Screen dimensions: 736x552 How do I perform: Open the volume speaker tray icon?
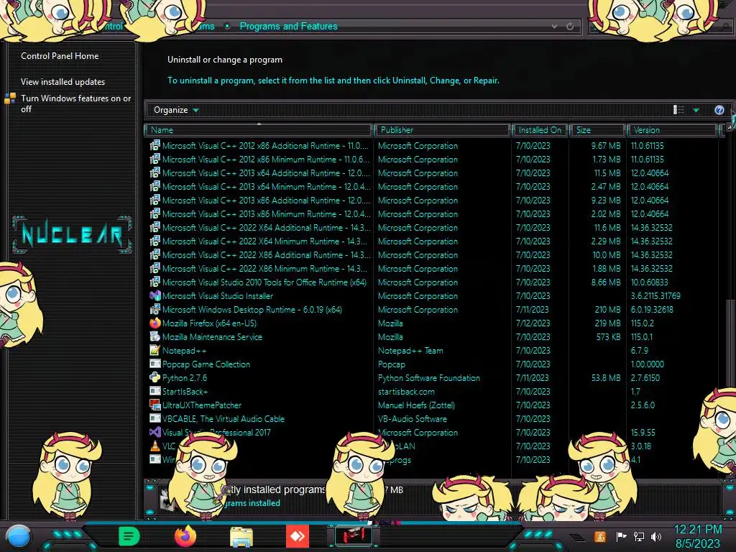click(656, 536)
